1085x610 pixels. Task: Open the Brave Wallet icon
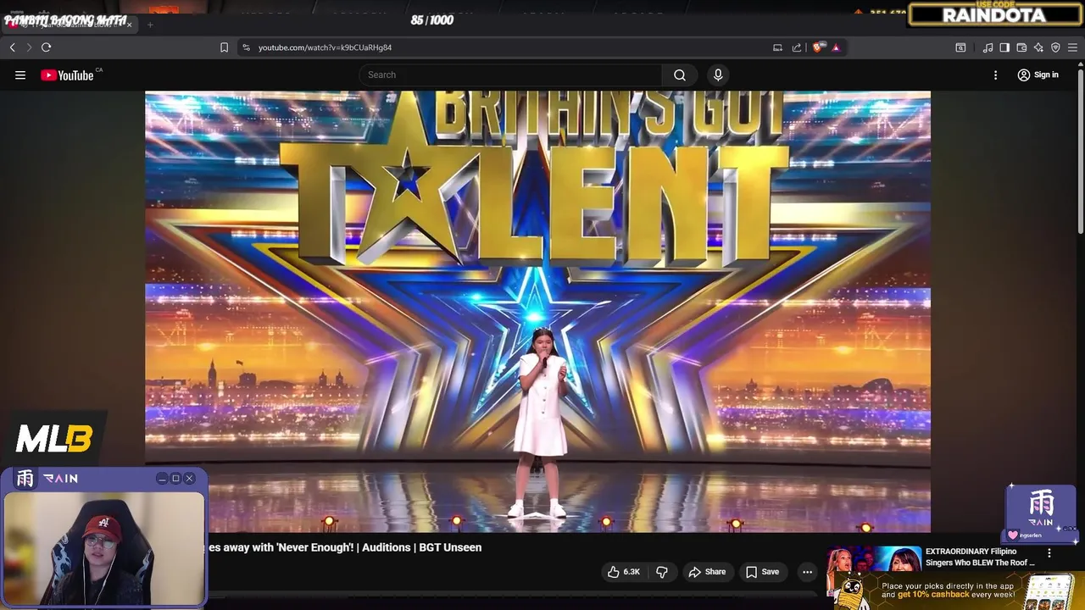pyautogui.click(x=1021, y=47)
